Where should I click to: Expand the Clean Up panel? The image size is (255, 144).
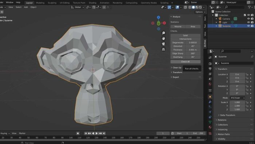(x=176, y=68)
